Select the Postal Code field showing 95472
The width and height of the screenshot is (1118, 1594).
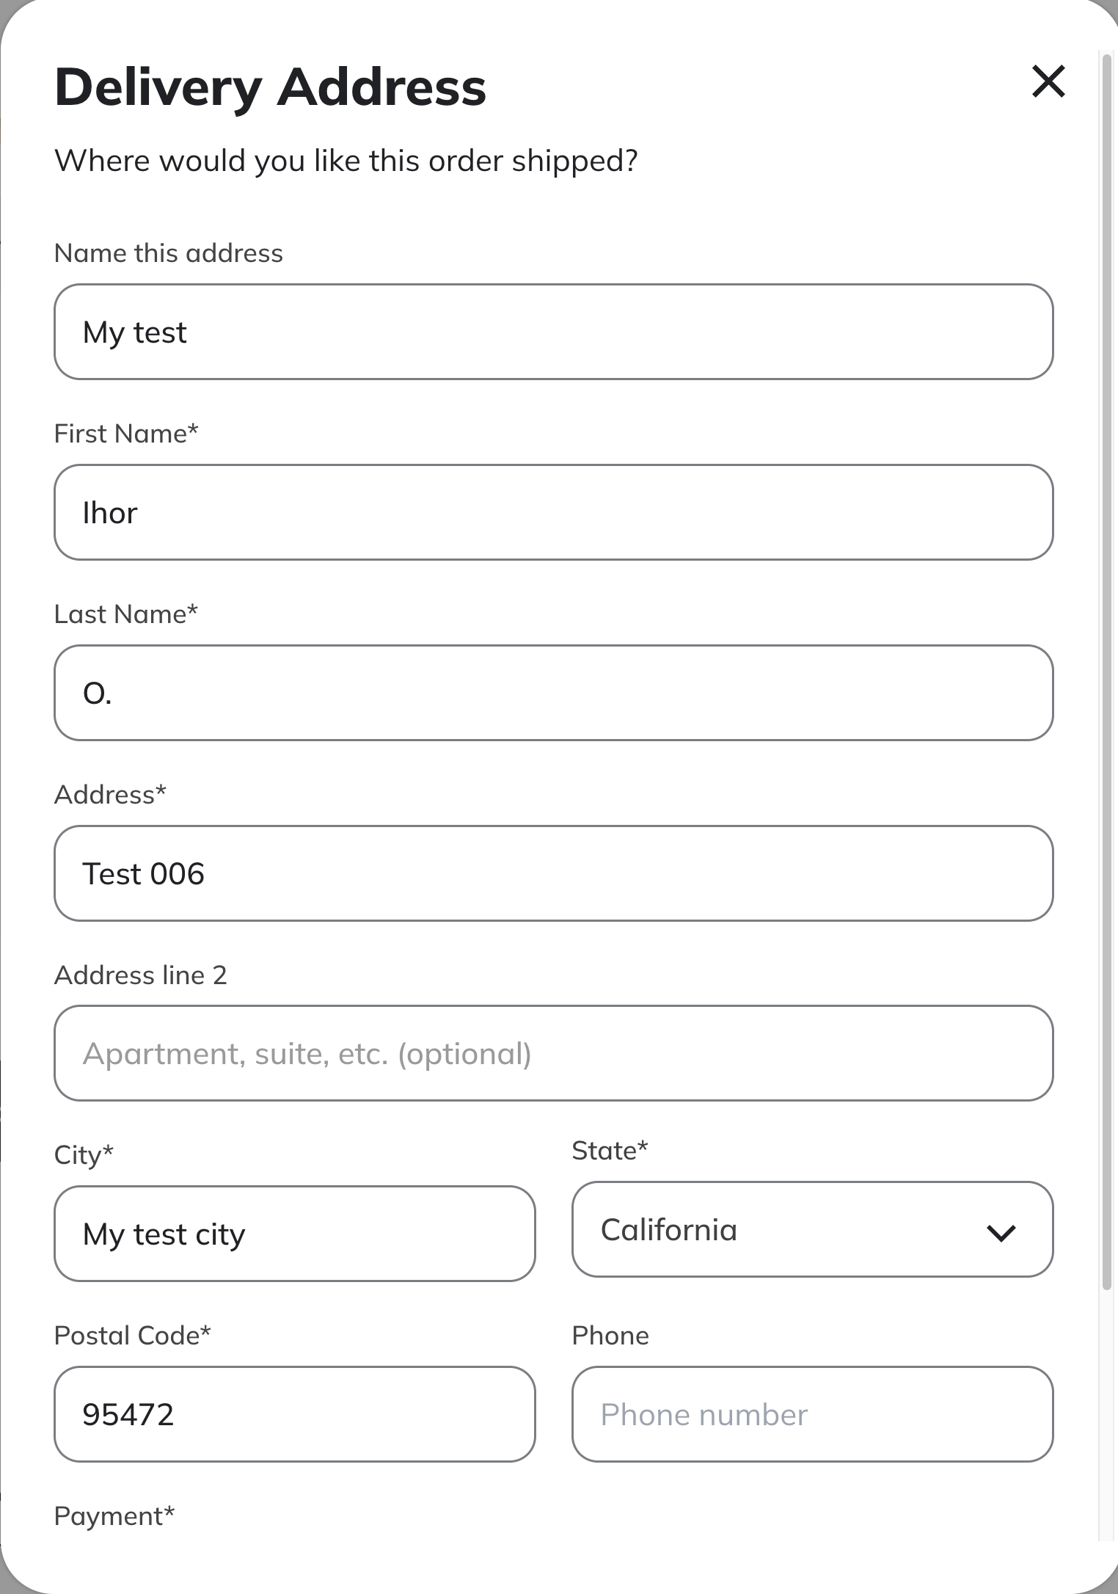pos(295,1414)
